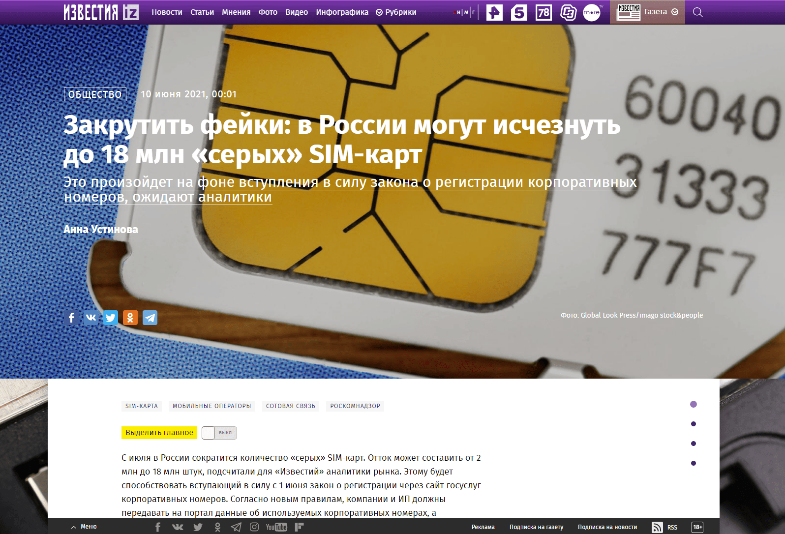Open the ОБЩЕСТВО category label

pyautogui.click(x=95, y=94)
